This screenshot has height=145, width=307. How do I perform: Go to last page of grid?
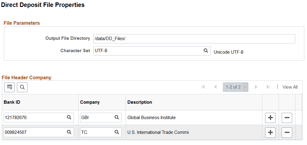pyautogui.click(x=268, y=87)
